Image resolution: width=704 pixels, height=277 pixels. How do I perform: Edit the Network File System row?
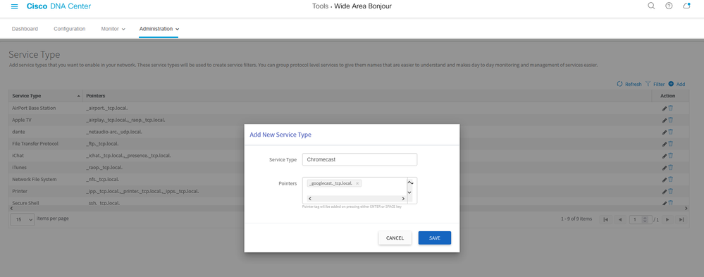[665, 180]
